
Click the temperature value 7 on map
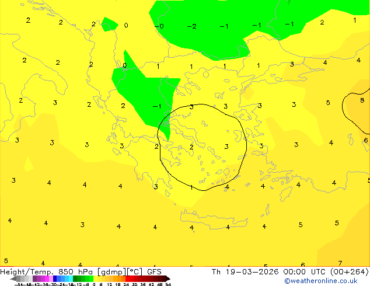tap(340, 263)
